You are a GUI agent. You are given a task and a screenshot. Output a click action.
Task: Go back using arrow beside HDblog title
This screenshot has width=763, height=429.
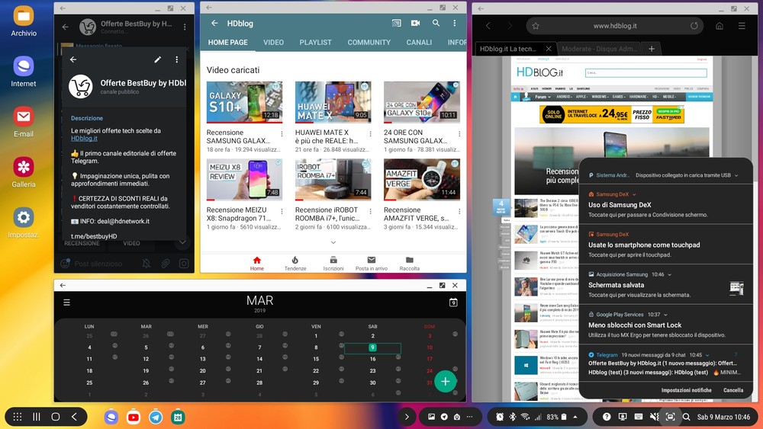[214, 23]
